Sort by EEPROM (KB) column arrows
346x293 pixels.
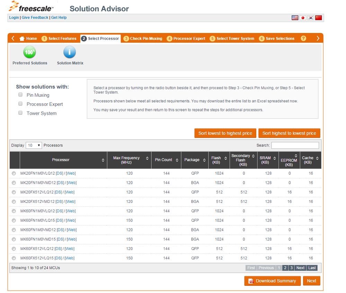pos(296,156)
